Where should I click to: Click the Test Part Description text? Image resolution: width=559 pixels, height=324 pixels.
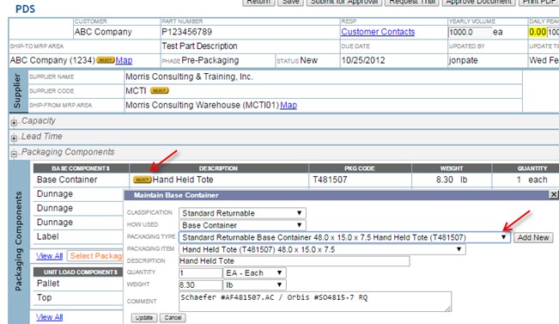coord(199,46)
